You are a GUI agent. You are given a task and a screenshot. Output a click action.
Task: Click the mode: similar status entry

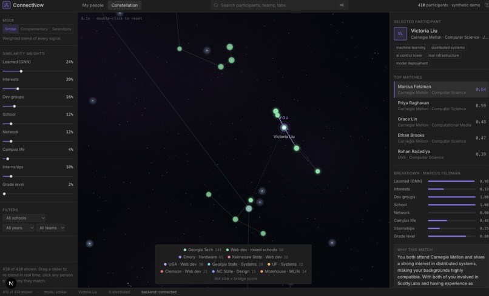pyautogui.click(x=55, y=292)
